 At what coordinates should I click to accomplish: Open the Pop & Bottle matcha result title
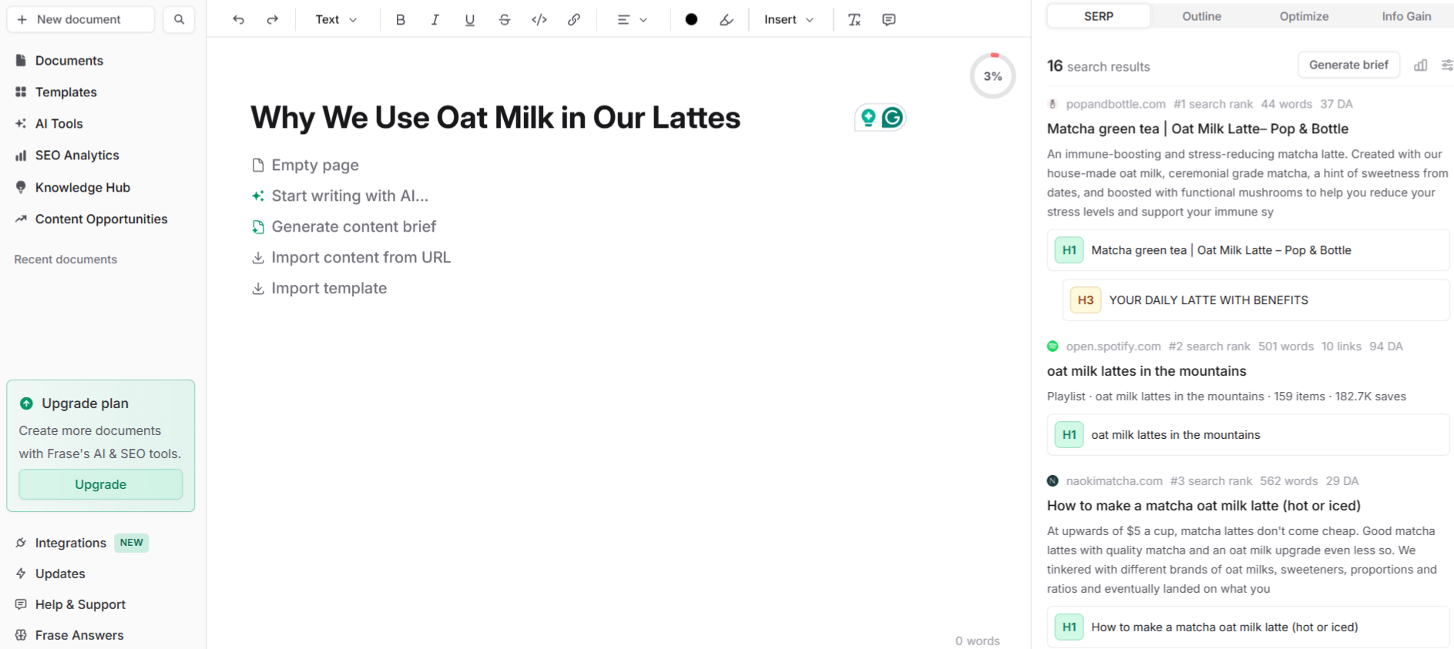[1197, 129]
